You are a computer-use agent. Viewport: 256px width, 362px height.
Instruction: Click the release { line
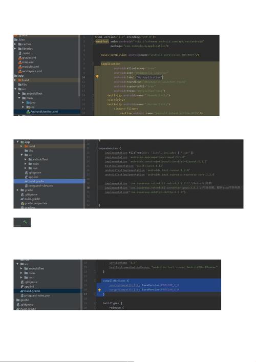pos(117,308)
